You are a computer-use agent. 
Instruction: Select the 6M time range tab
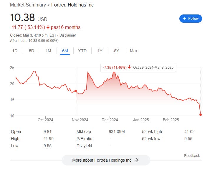point(65,51)
